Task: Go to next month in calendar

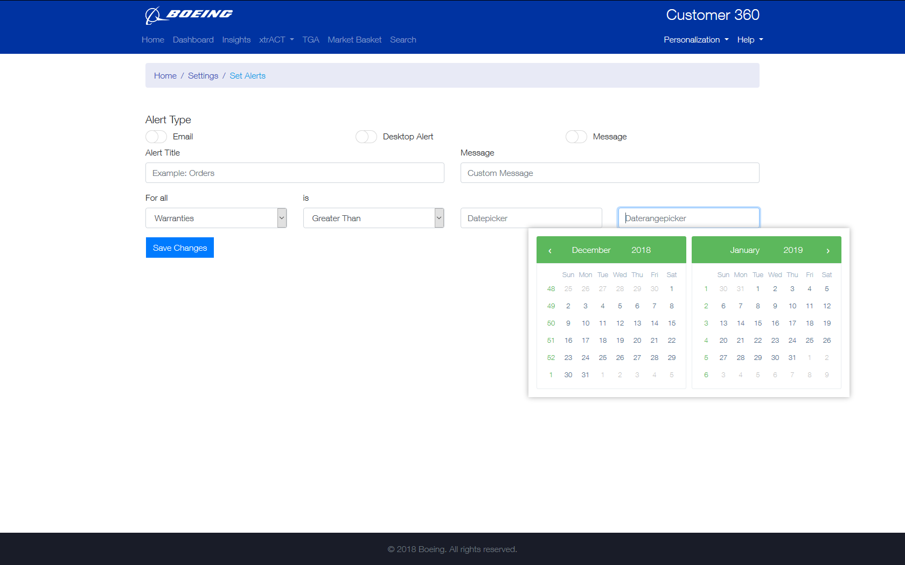Action: [828, 251]
